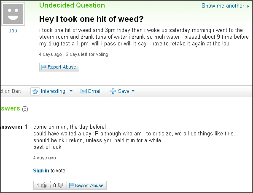Click the question title heading
Viewport: 253px width, 193px height.
92,19
